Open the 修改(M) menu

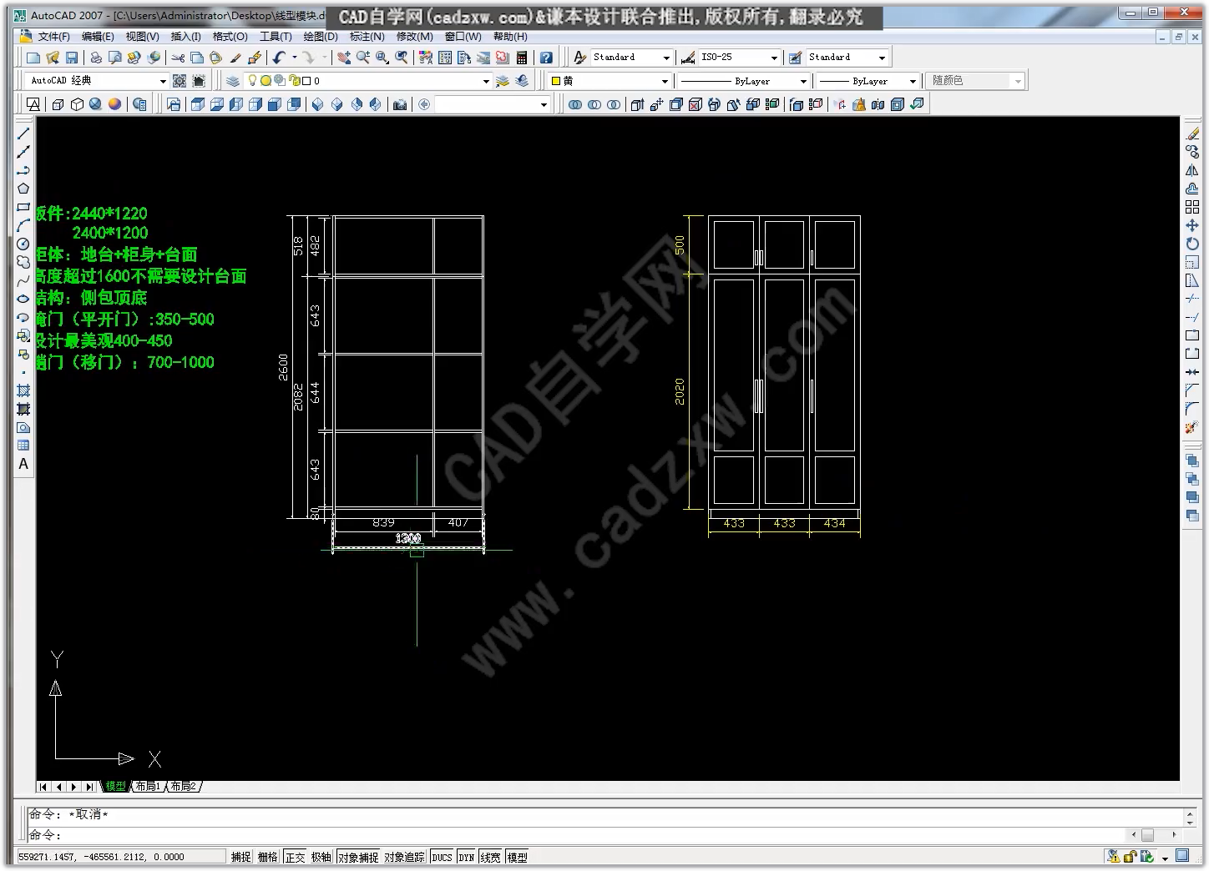click(415, 37)
